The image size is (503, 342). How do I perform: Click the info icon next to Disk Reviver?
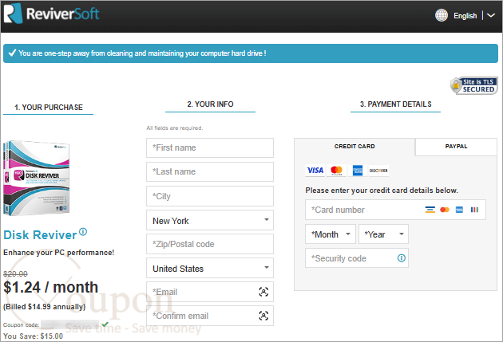pyautogui.click(x=83, y=231)
